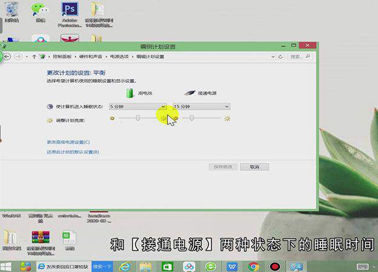378x272 pixels.
Task: Click the on-battery brightness slider handle
Action: tap(138, 118)
